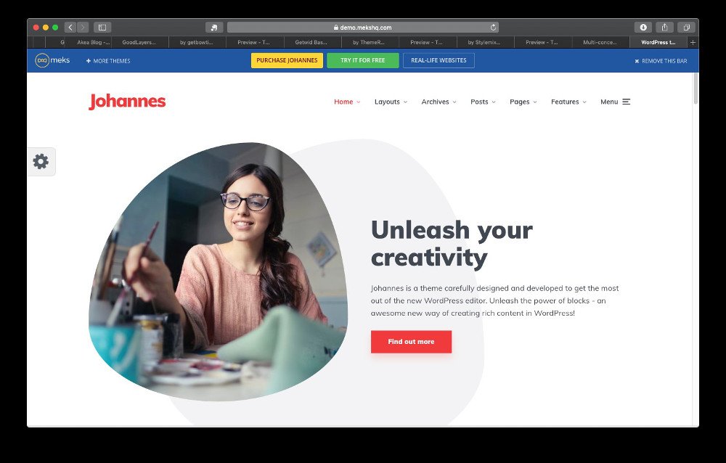726x463 pixels.
Task: Expand the Archives dropdown
Action: click(439, 102)
